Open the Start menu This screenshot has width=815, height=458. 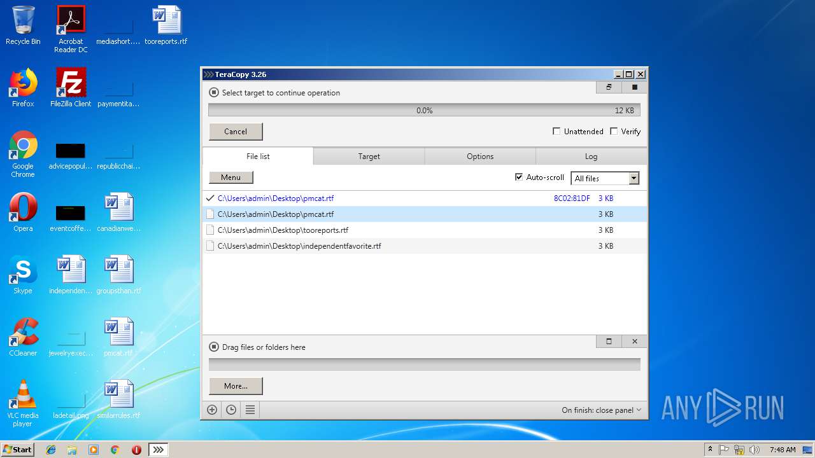coord(18,450)
